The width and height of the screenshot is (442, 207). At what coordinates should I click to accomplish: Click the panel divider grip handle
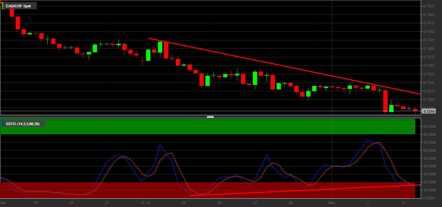click(x=210, y=117)
